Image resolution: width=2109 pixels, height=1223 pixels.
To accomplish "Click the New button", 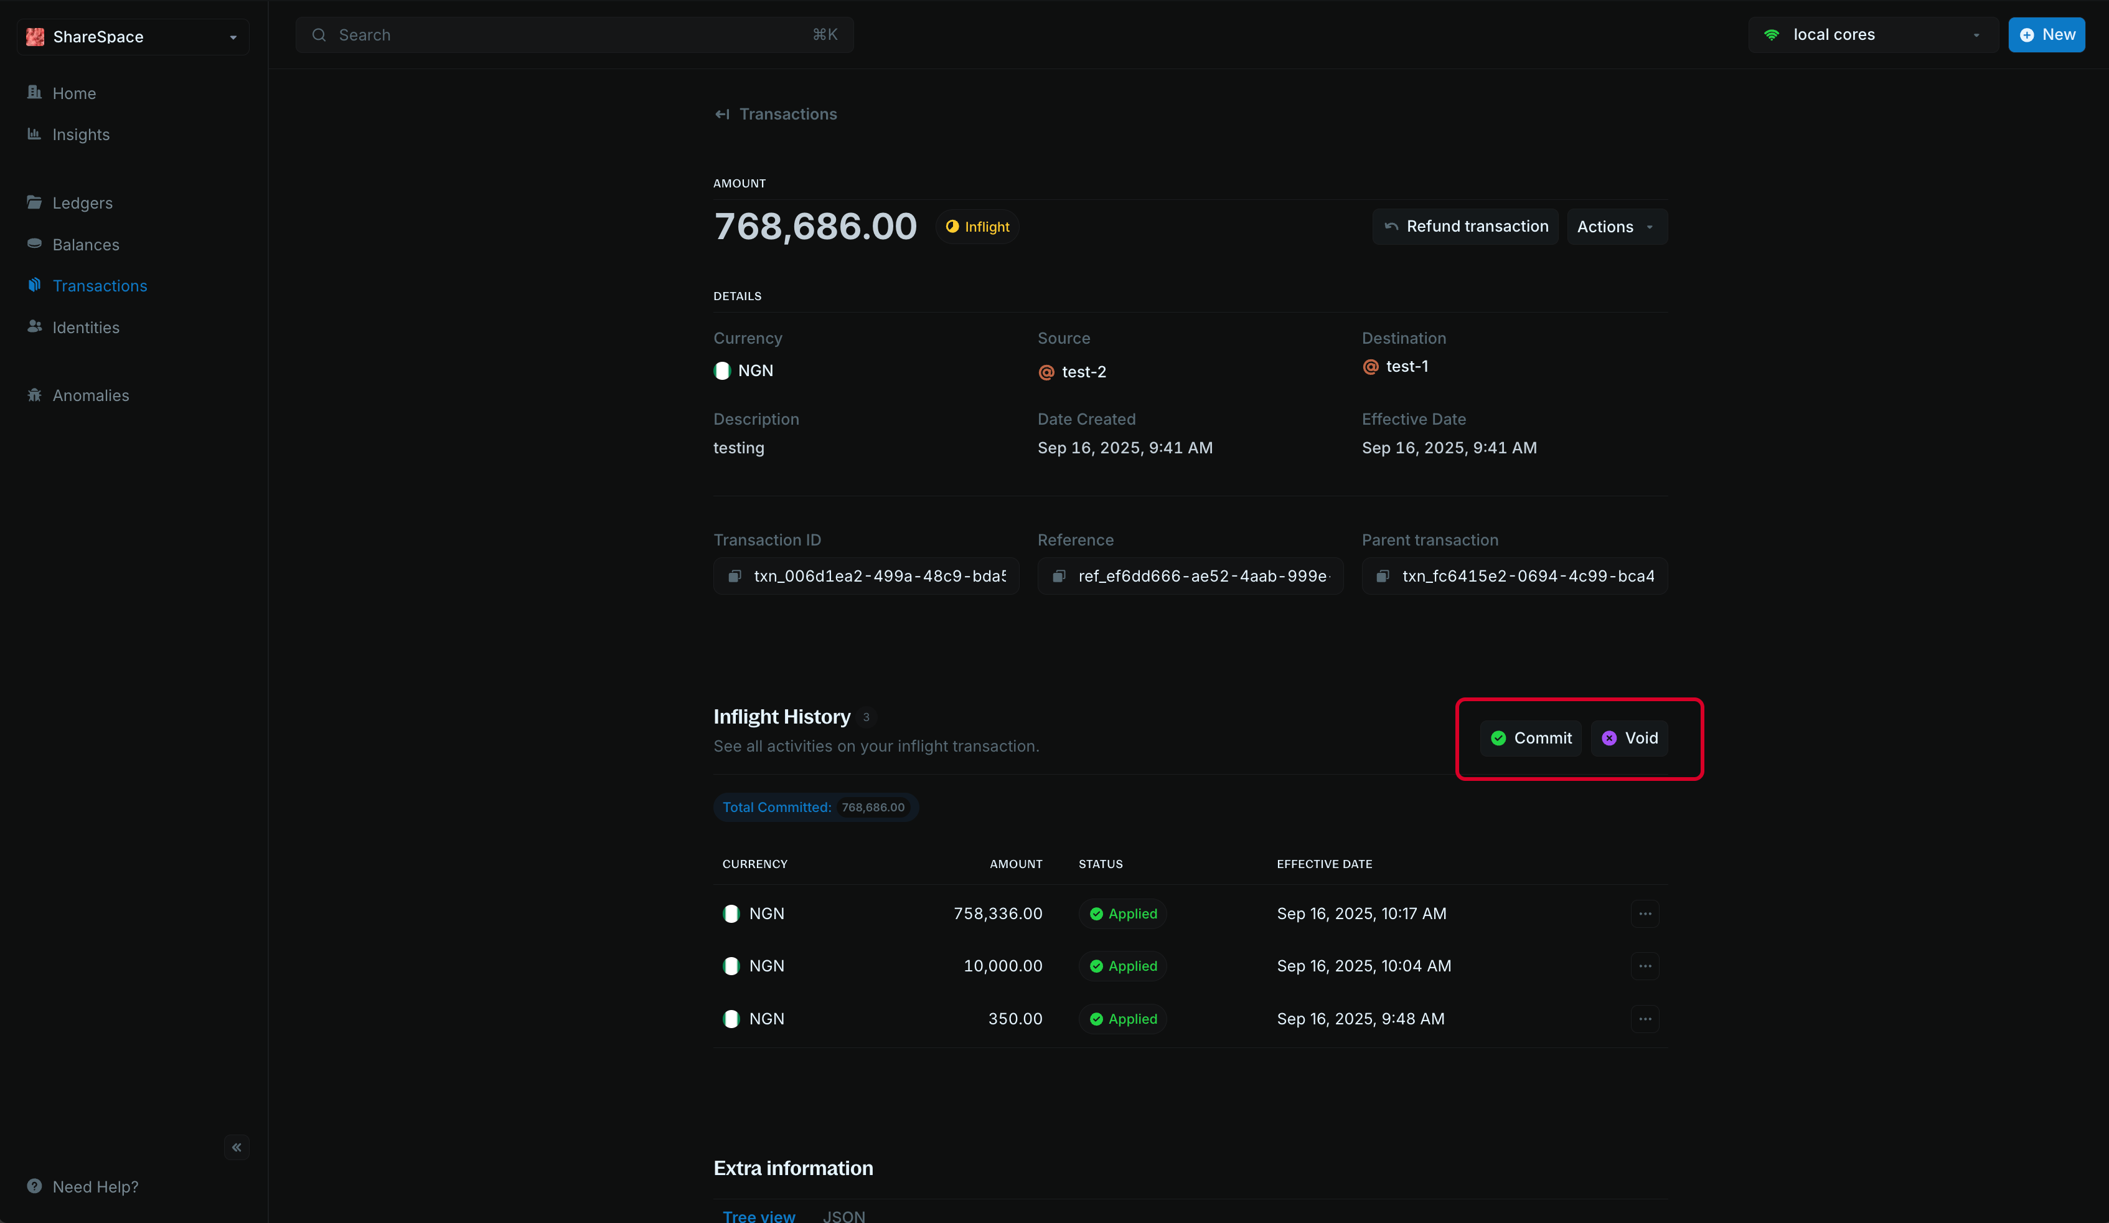I will (2046, 35).
